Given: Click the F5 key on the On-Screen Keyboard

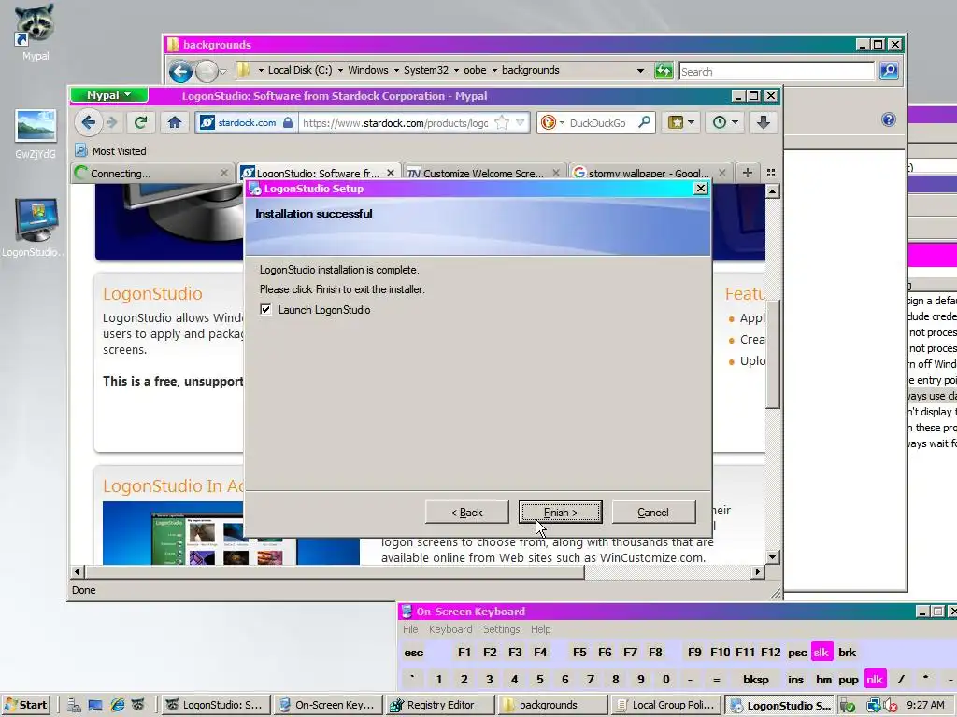Looking at the screenshot, I should click(x=579, y=653).
